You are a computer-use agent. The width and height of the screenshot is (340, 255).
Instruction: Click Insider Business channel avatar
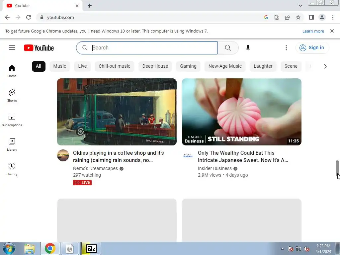click(188, 155)
